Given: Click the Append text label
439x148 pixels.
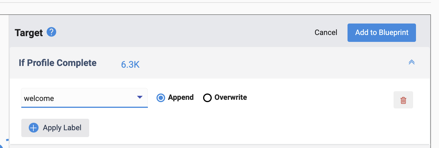Looking at the screenshot, I should point(181,98).
